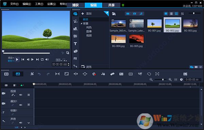Open the sound mixer tool

coord(103,74)
